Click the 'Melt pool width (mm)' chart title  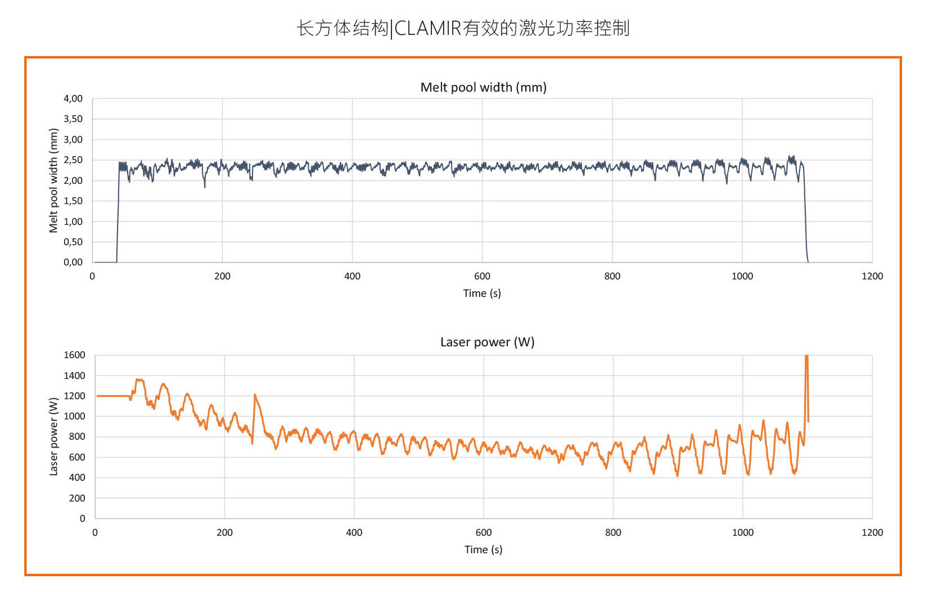[x=483, y=87]
